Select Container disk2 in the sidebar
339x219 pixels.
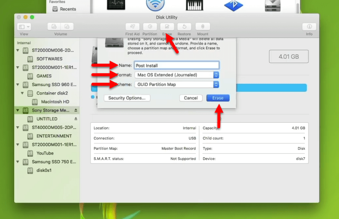tap(52, 93)
